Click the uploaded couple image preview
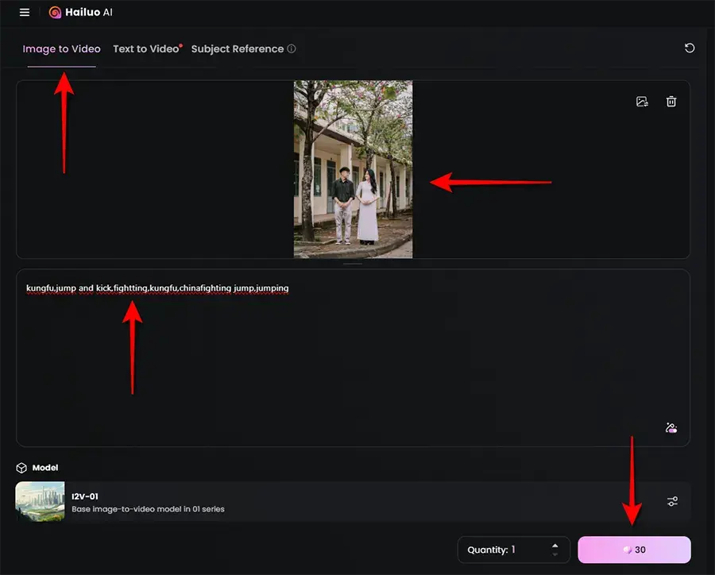 click(x=354, y=168)
